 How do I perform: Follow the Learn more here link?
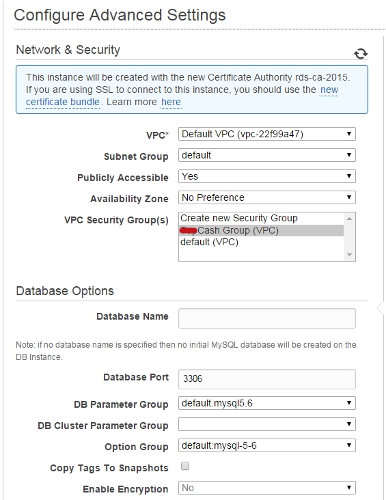click(171, 102)
